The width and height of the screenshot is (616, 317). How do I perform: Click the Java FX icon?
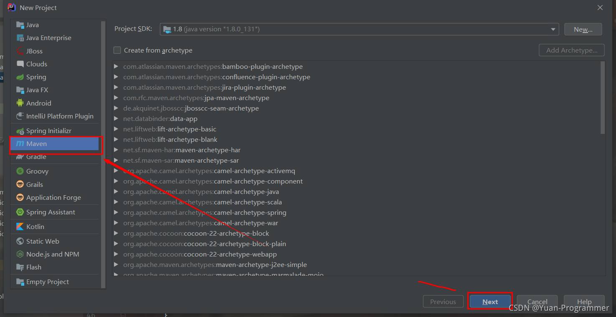click(20, 90)
